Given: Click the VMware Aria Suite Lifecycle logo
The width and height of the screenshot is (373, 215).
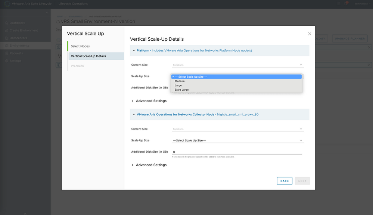Looking at the screenshot, I should coord(6,4).
